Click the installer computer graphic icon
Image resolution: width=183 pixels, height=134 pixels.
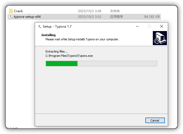coord(160,38)
